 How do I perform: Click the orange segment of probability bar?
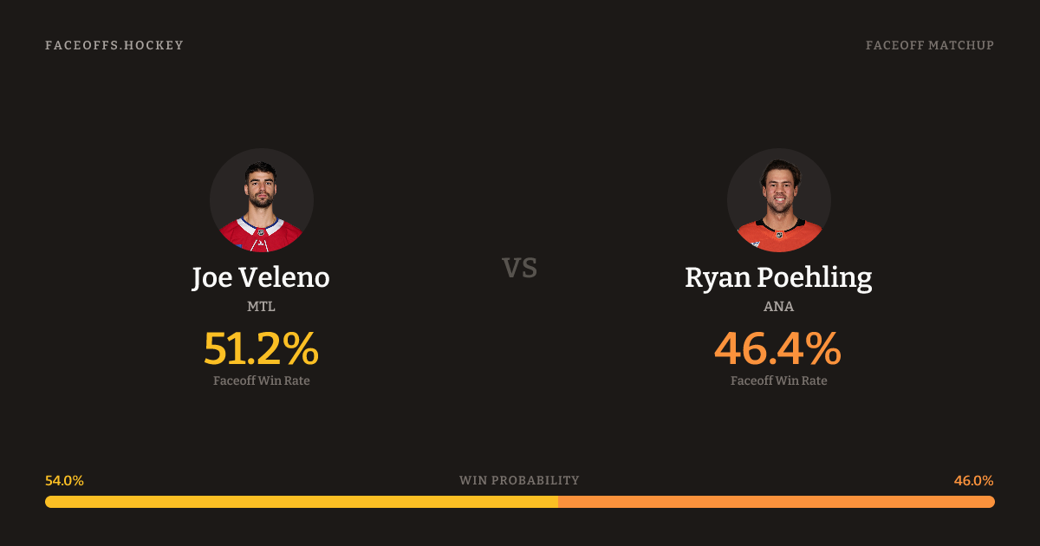(777, 502)
